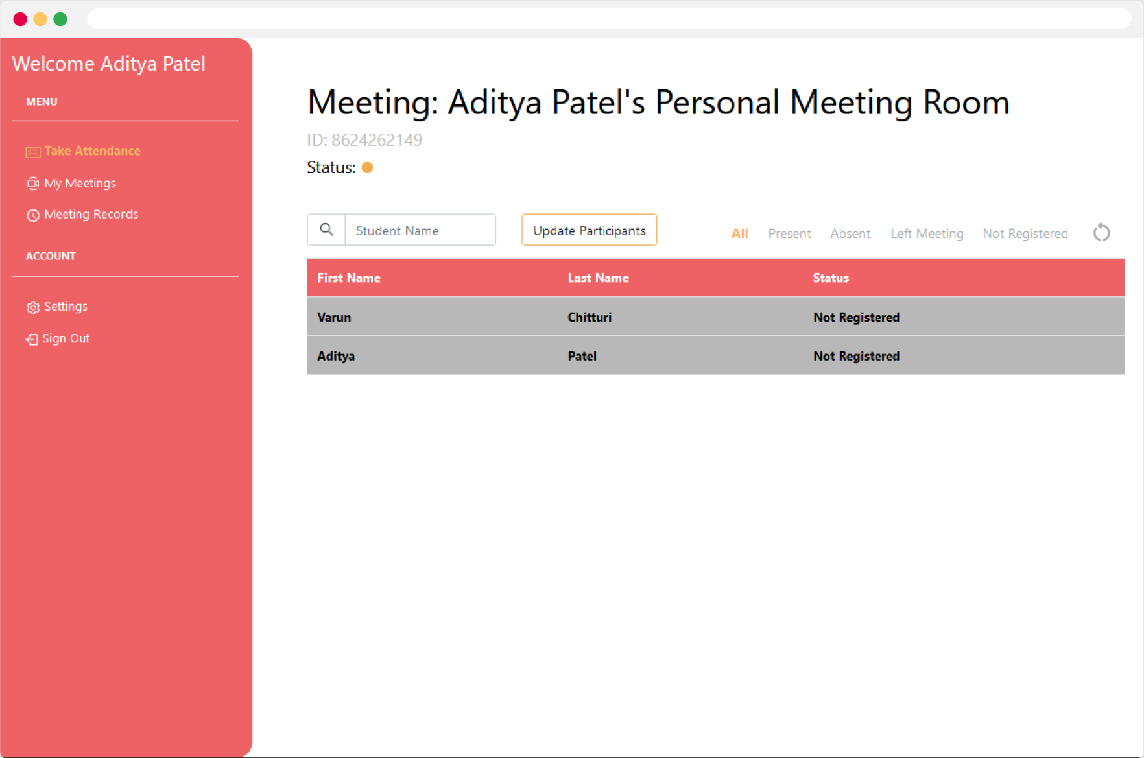Filter participants by Present
The image size is (1144, 758).
[789, 233]
